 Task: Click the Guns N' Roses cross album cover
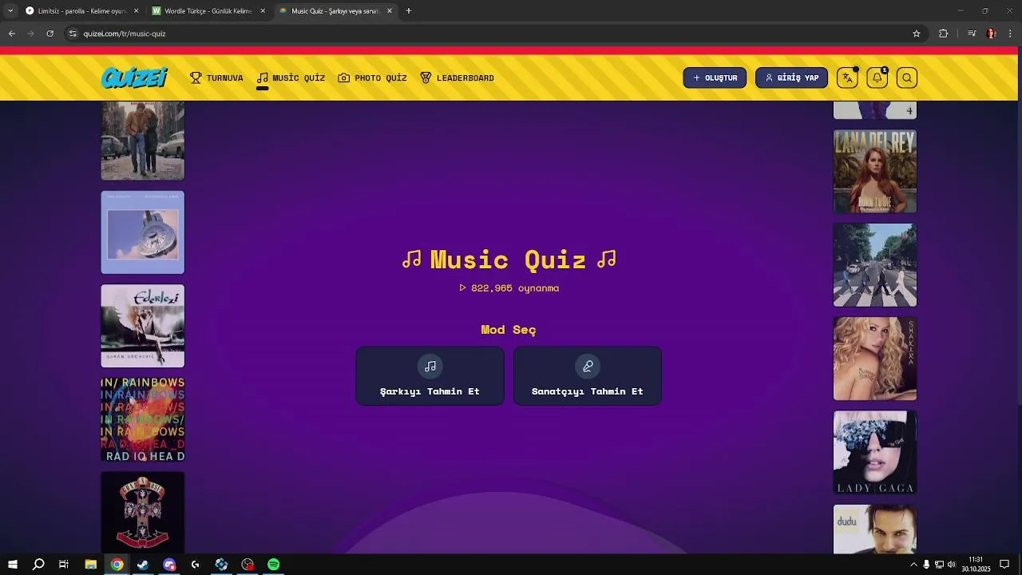pos(143,512)
